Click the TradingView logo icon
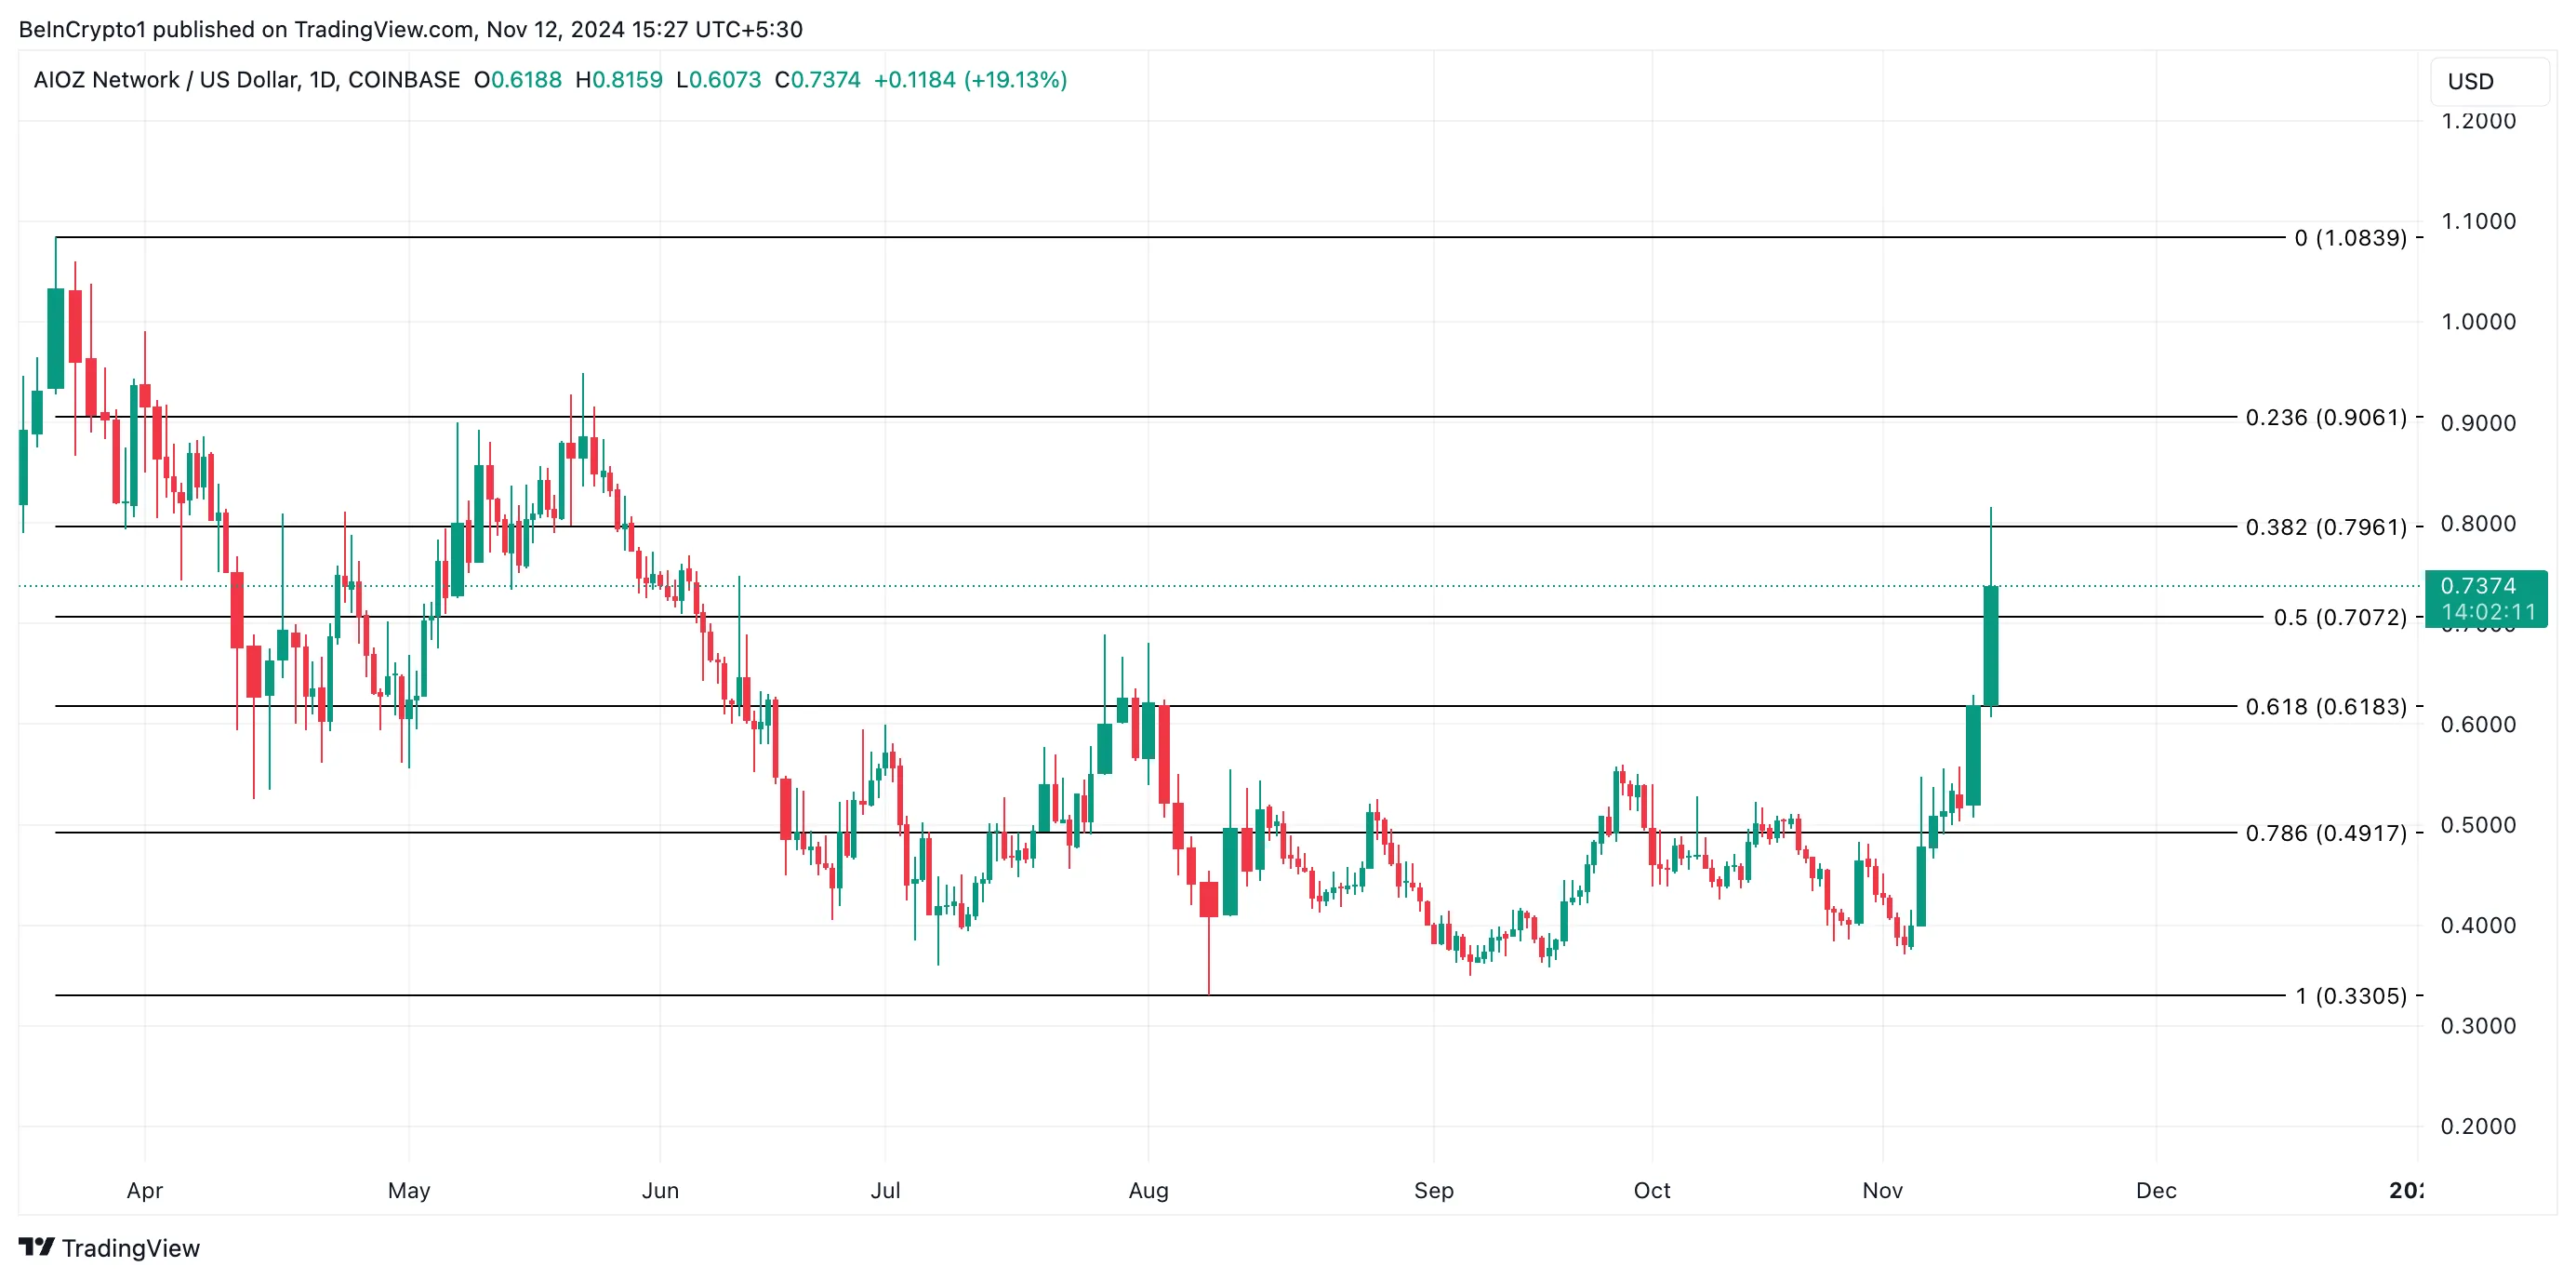2576x1280 pixels. pyautogui.click(x=37, y=1247)
